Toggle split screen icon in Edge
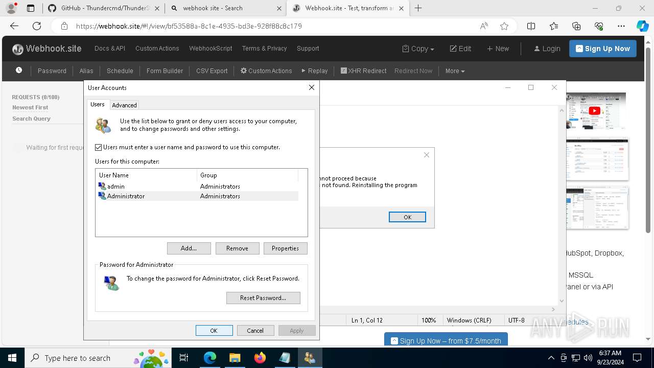Screen dimensions: 654x368 [x=531, y=26]
